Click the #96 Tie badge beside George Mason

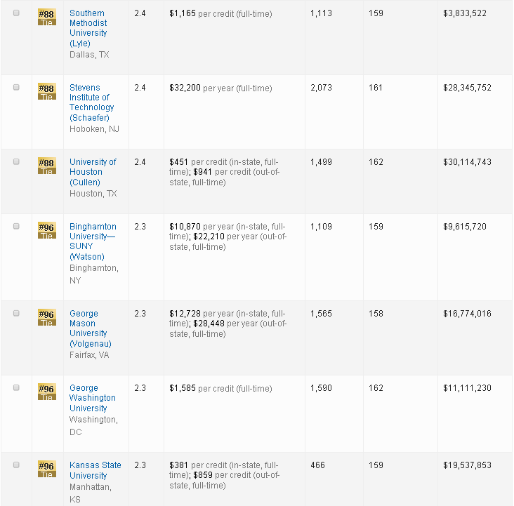click(46, 317)
